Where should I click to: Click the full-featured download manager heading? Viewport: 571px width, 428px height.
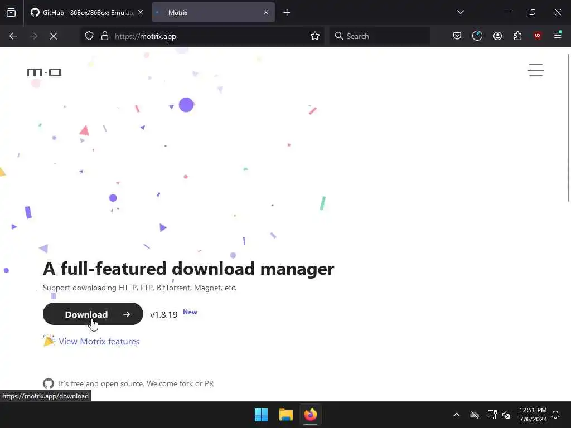click(188, 269)
